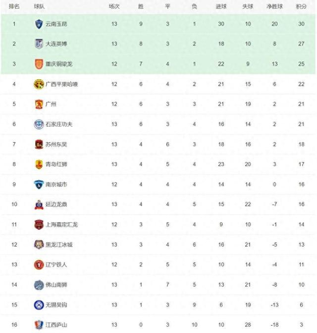The image size is (317, 333).
Task: Click the 苏州东吴 red crest
Action: click(39, 144)
